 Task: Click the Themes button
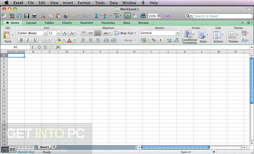[233, 37]
